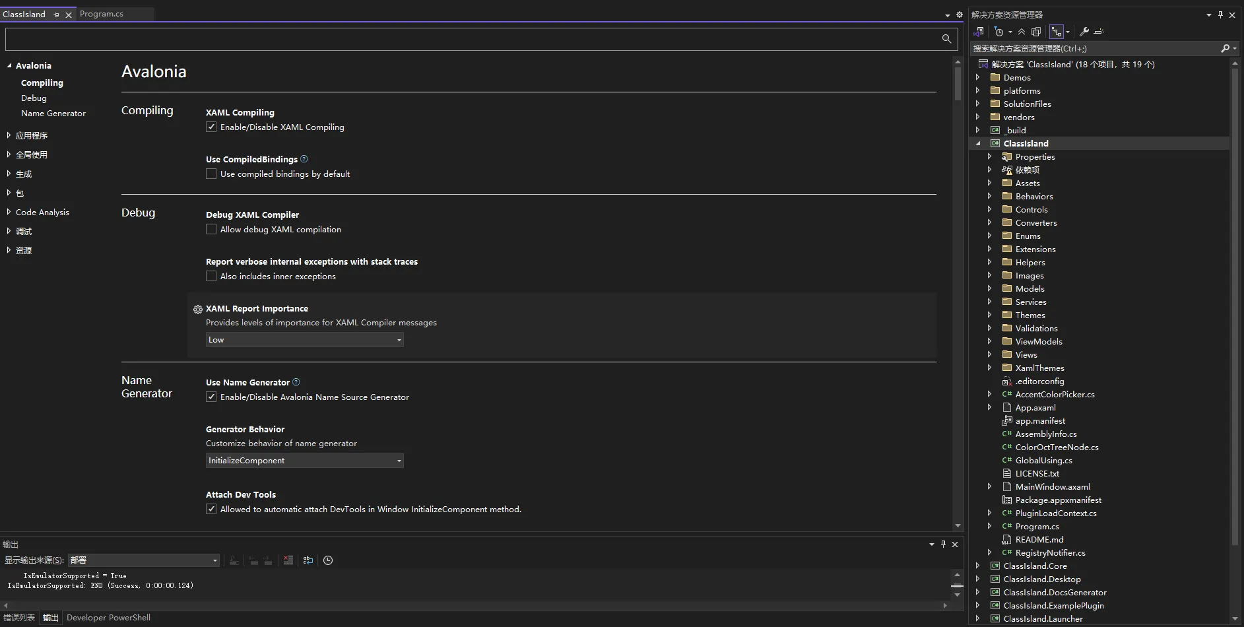Go to Debug section in sidebar

34,98
